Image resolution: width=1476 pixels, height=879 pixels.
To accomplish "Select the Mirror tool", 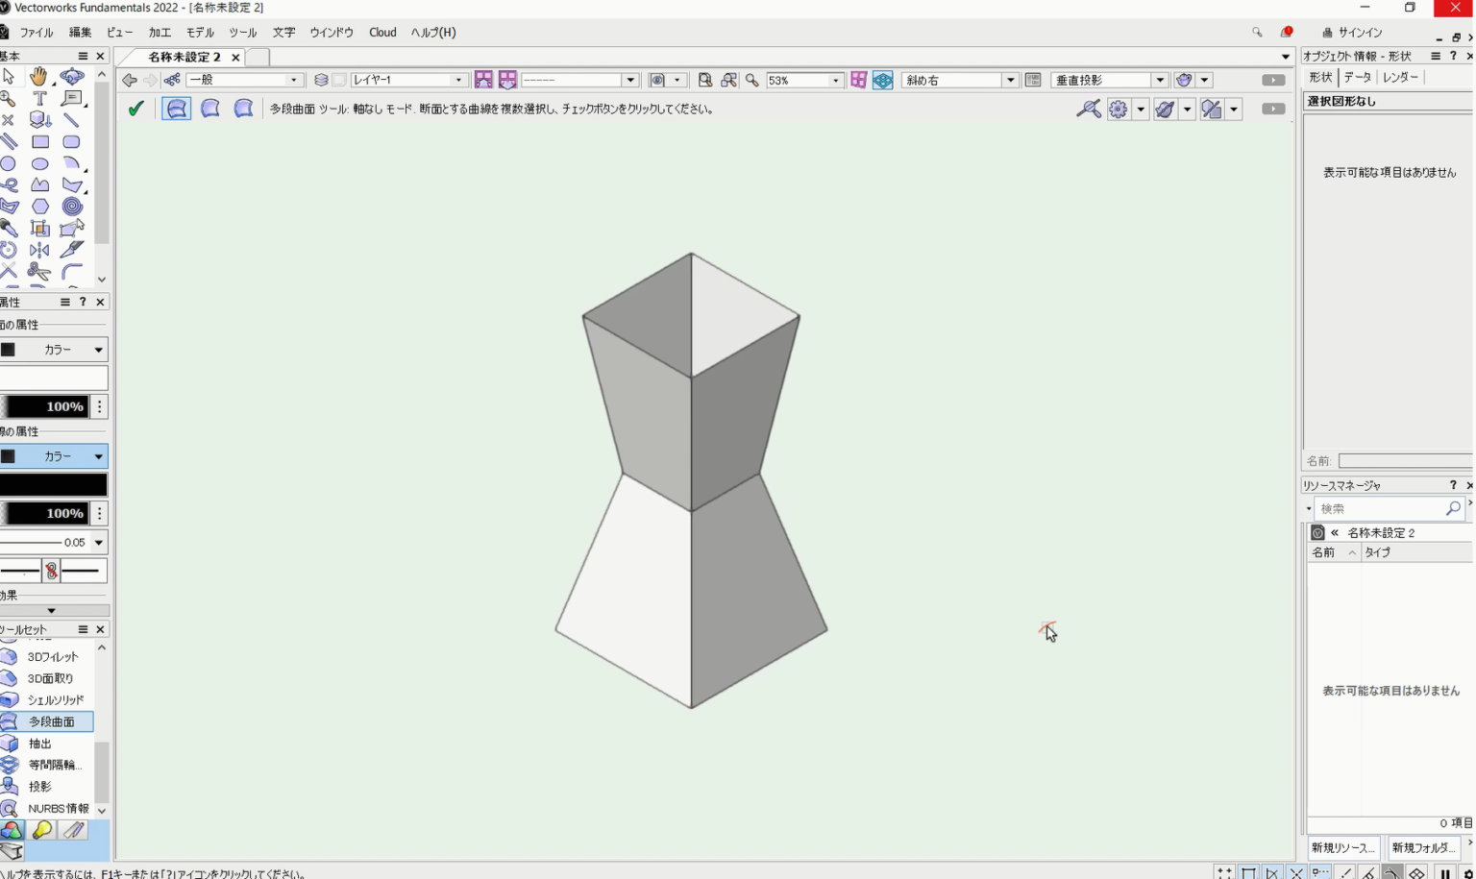I will click(39, 251).
